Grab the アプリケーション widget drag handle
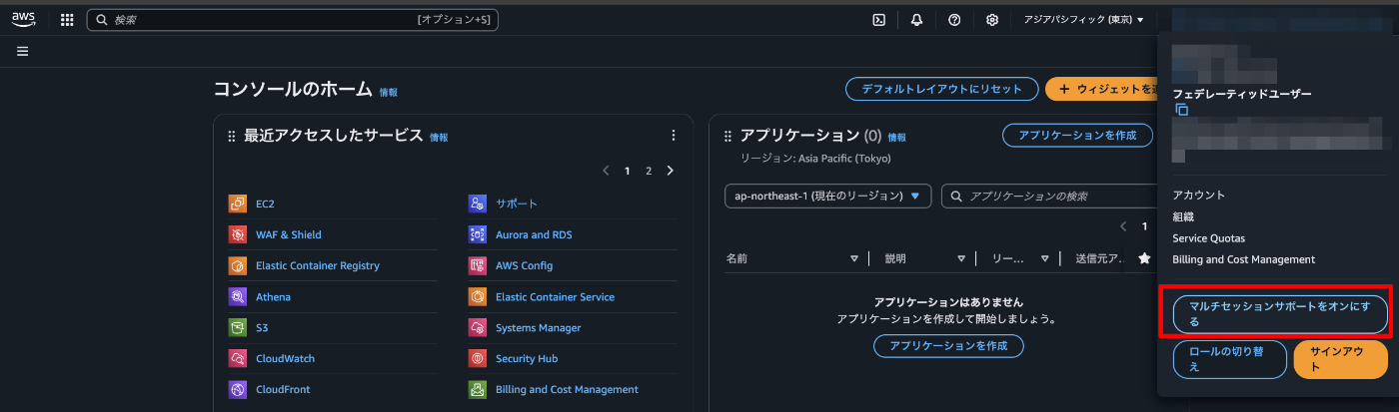 click(x=727, y=137)
